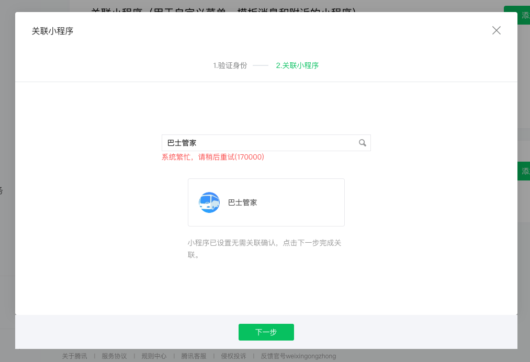Click 反馈官号weixingongzhong footer text
Screen dimensions: 530x362
coord(298,356)
